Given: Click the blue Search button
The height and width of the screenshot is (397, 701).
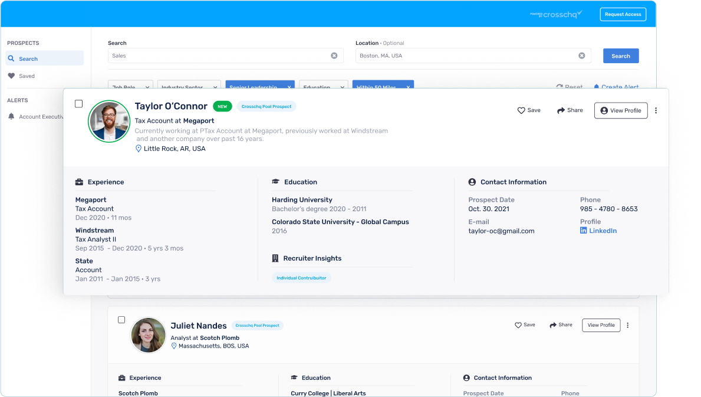Looking at the screenshot, I should (620, 56).
